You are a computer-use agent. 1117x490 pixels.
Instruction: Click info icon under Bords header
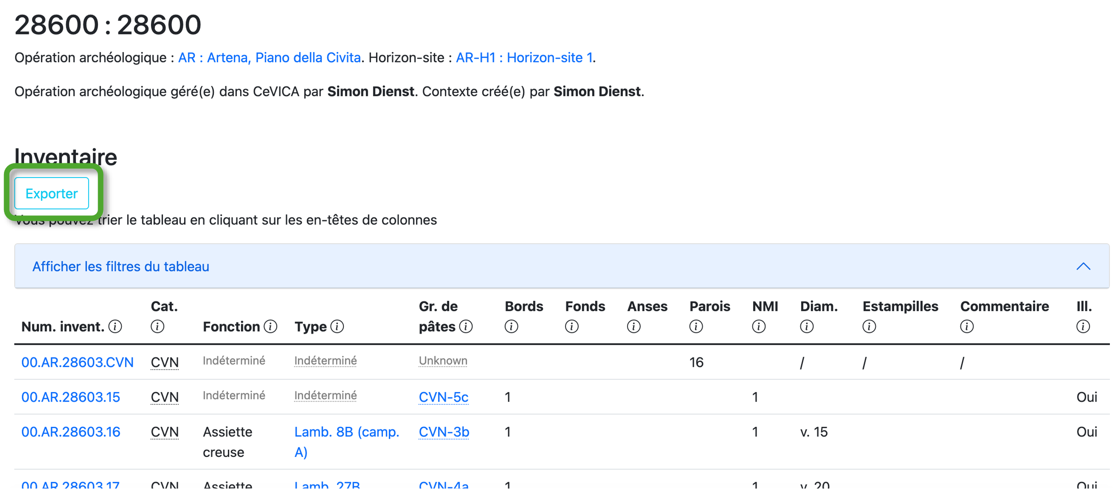tap(511, 326)
